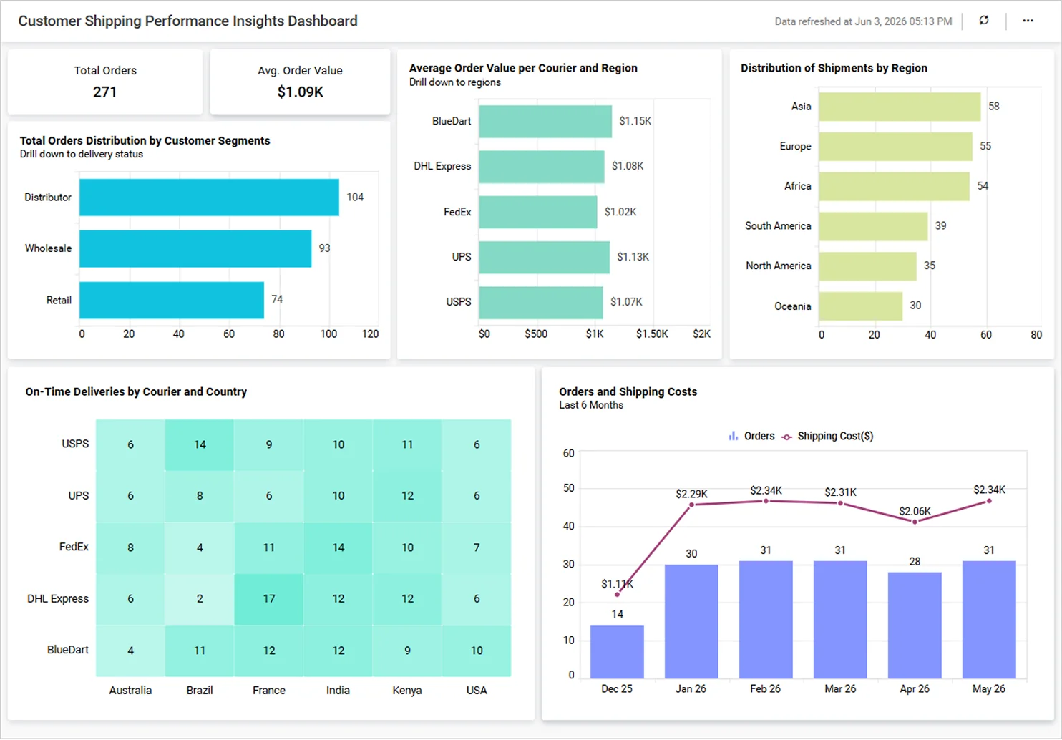The width and height of the screenshot is (1062, 740).
Task: Click the South America axis label
Action: pos(778,226)
